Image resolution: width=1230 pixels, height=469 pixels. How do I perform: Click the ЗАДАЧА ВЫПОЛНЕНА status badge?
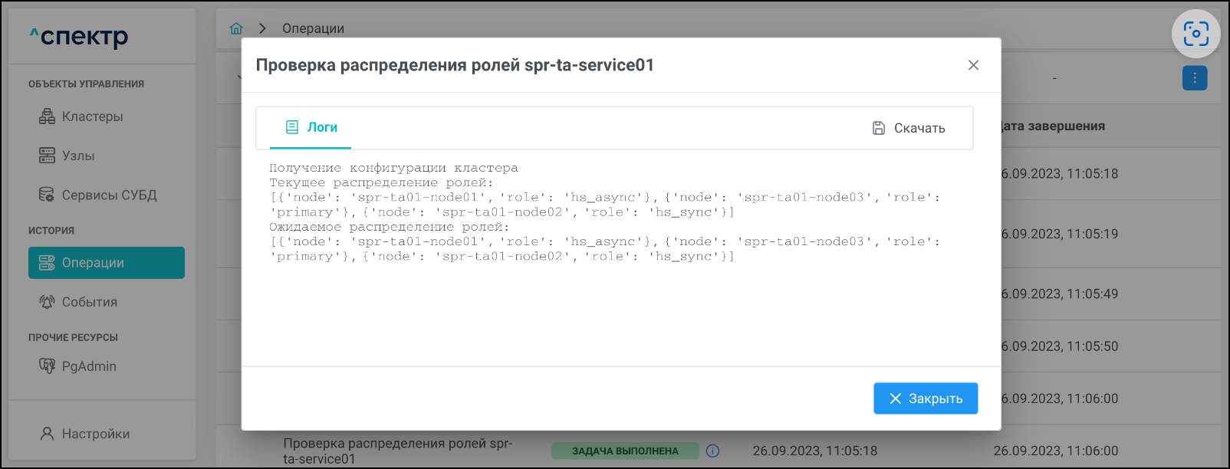point(625,451)
